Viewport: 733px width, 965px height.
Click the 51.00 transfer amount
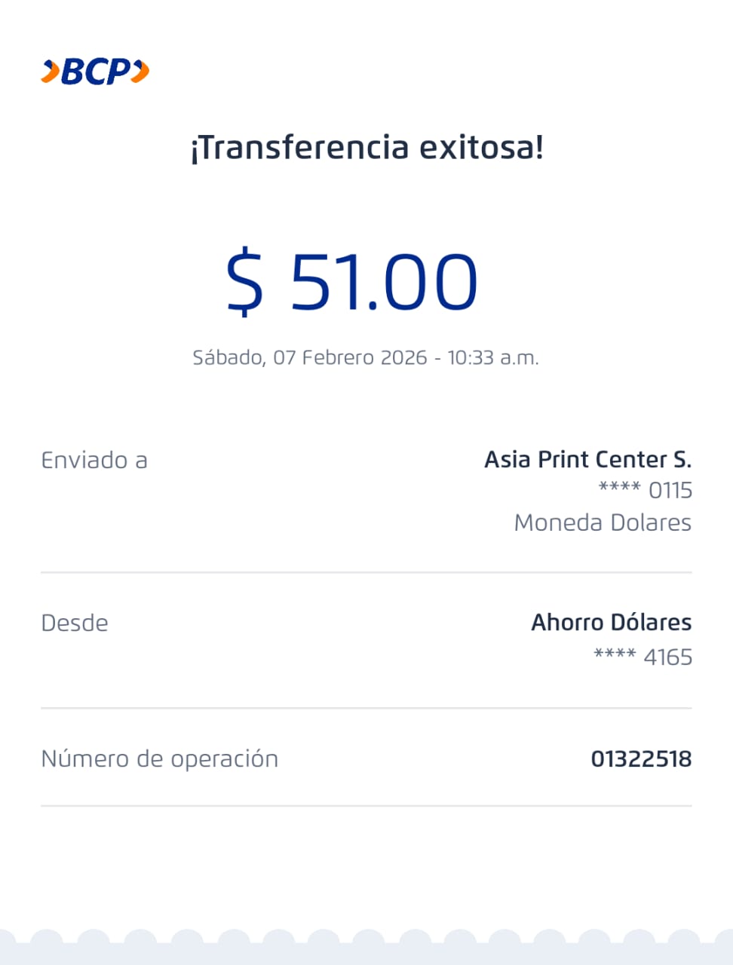pyautogui.click(x=384, y=281)
